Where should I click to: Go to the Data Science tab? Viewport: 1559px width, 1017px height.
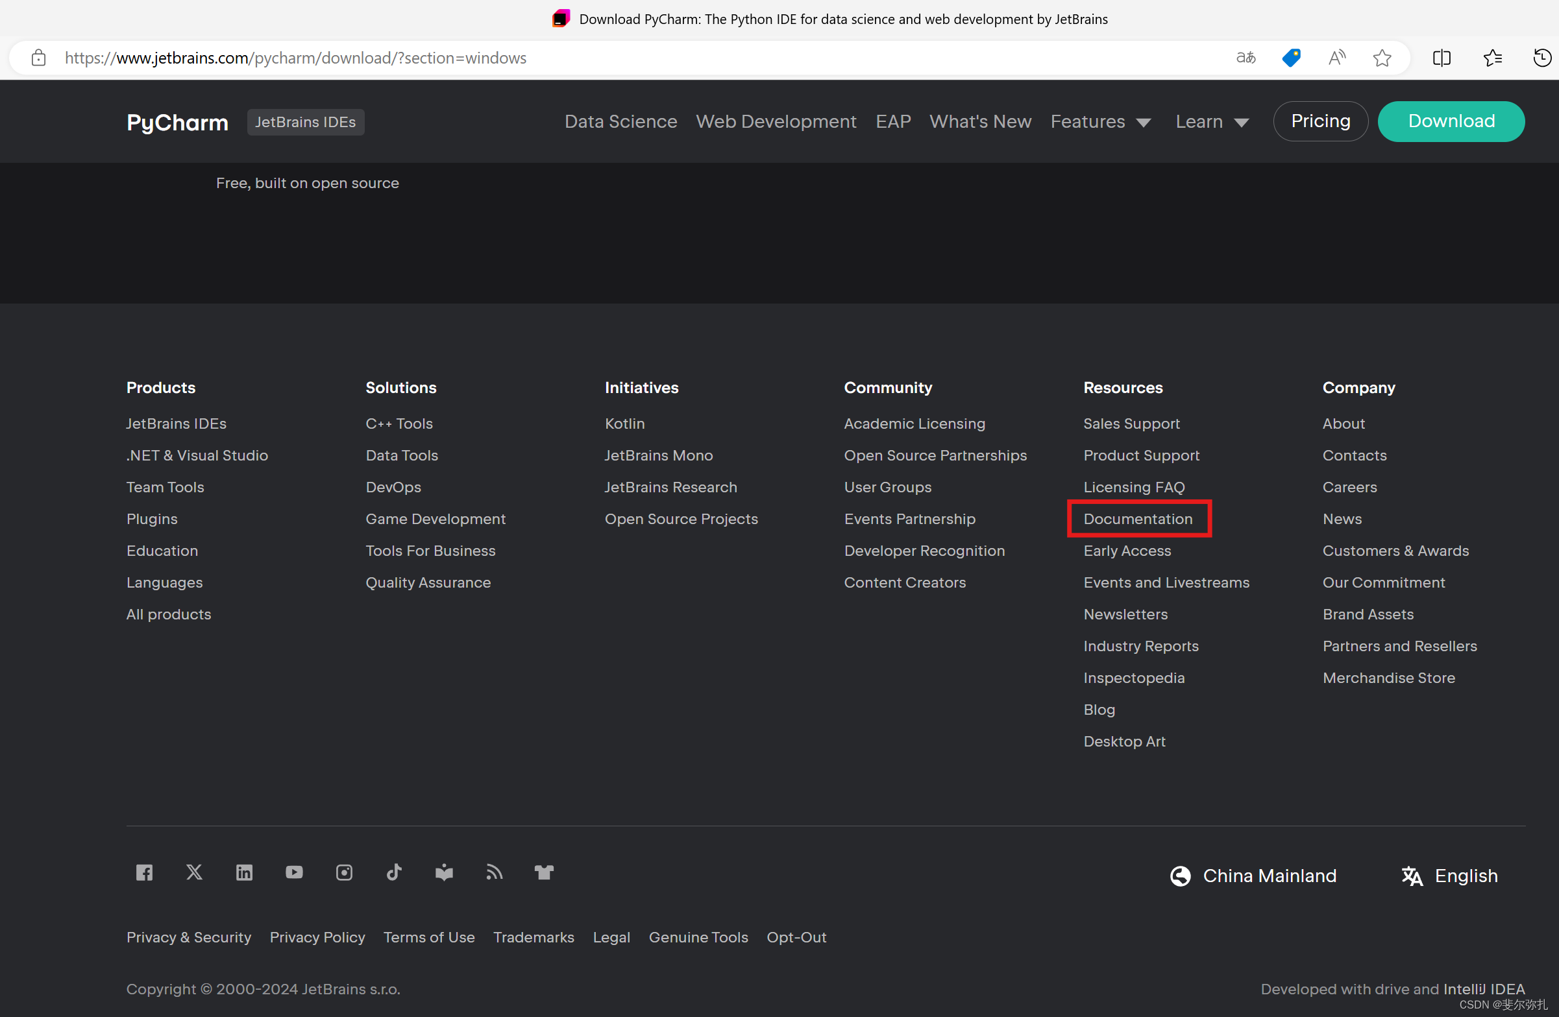coord(620,122)
